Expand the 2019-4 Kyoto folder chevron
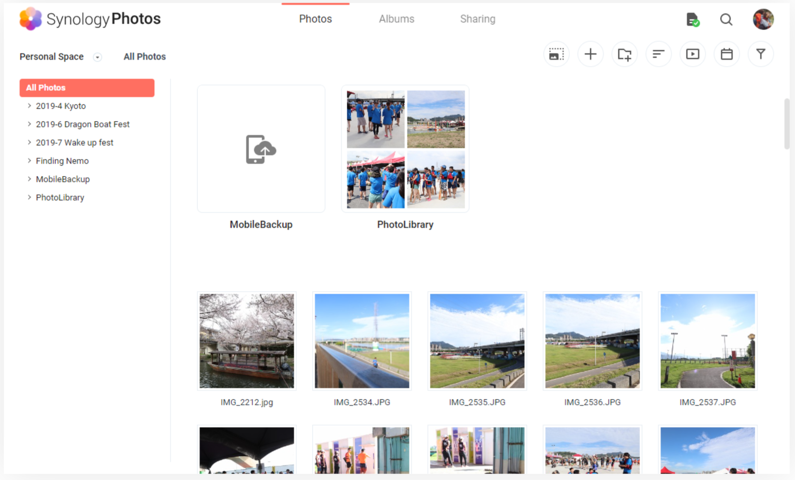This screenshot has width=795, height=480. pos(29,106)
